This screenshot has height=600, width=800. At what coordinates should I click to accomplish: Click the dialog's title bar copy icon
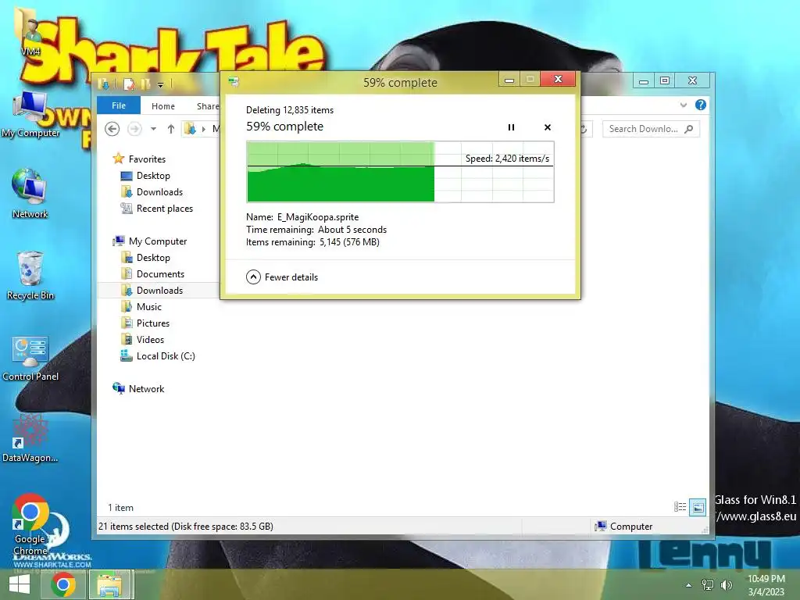tap(234, 82)
